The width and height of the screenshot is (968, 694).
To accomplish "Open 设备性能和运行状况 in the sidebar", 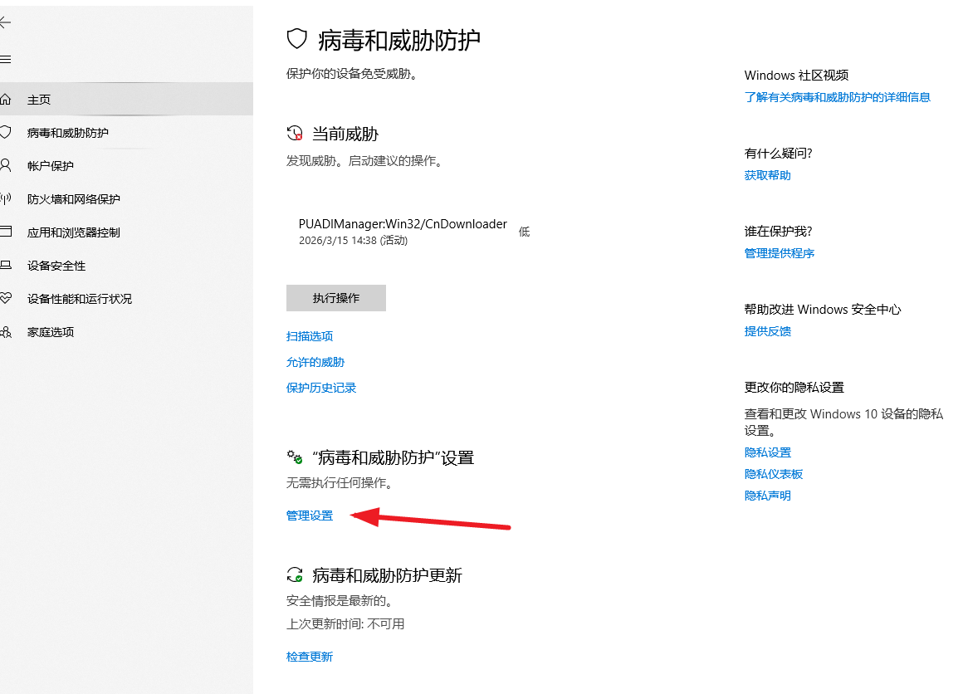I will click(x=126, y=299).
